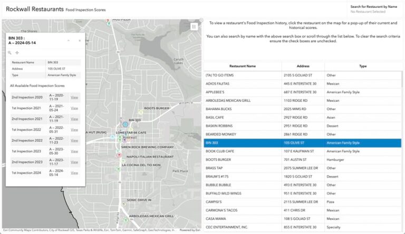Viewport: 405px width, 234px height.
Task: Click the pan-to icon in the popup
Action: [17, 53]
